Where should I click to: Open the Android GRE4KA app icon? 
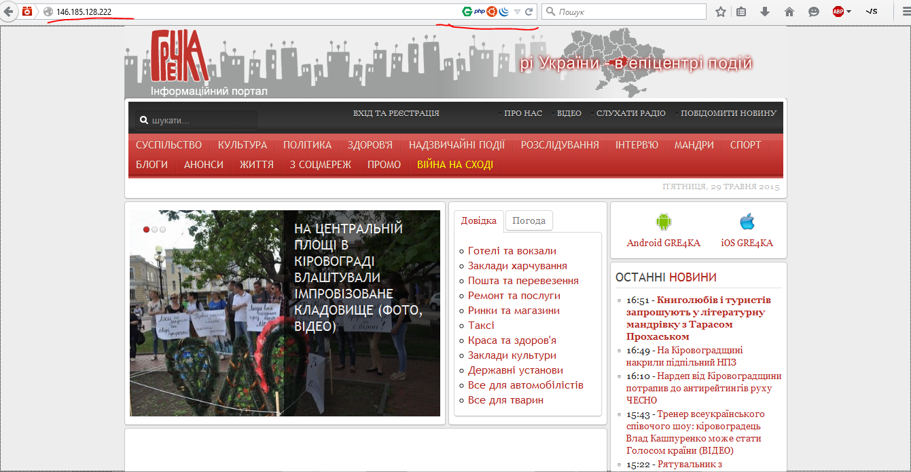(x=663, y=222)
